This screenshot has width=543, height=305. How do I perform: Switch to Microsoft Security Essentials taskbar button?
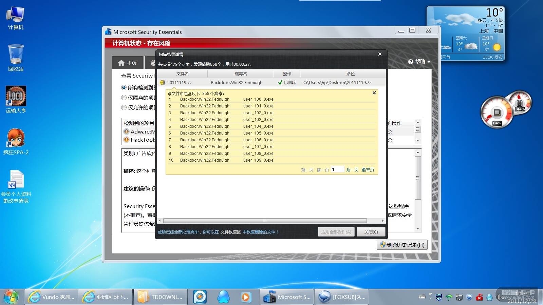[287, 297]
